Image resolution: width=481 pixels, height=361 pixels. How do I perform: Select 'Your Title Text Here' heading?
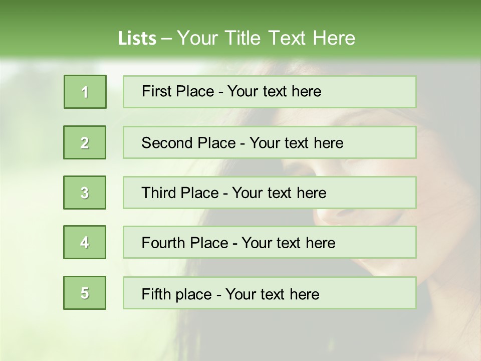pos(266,38)
